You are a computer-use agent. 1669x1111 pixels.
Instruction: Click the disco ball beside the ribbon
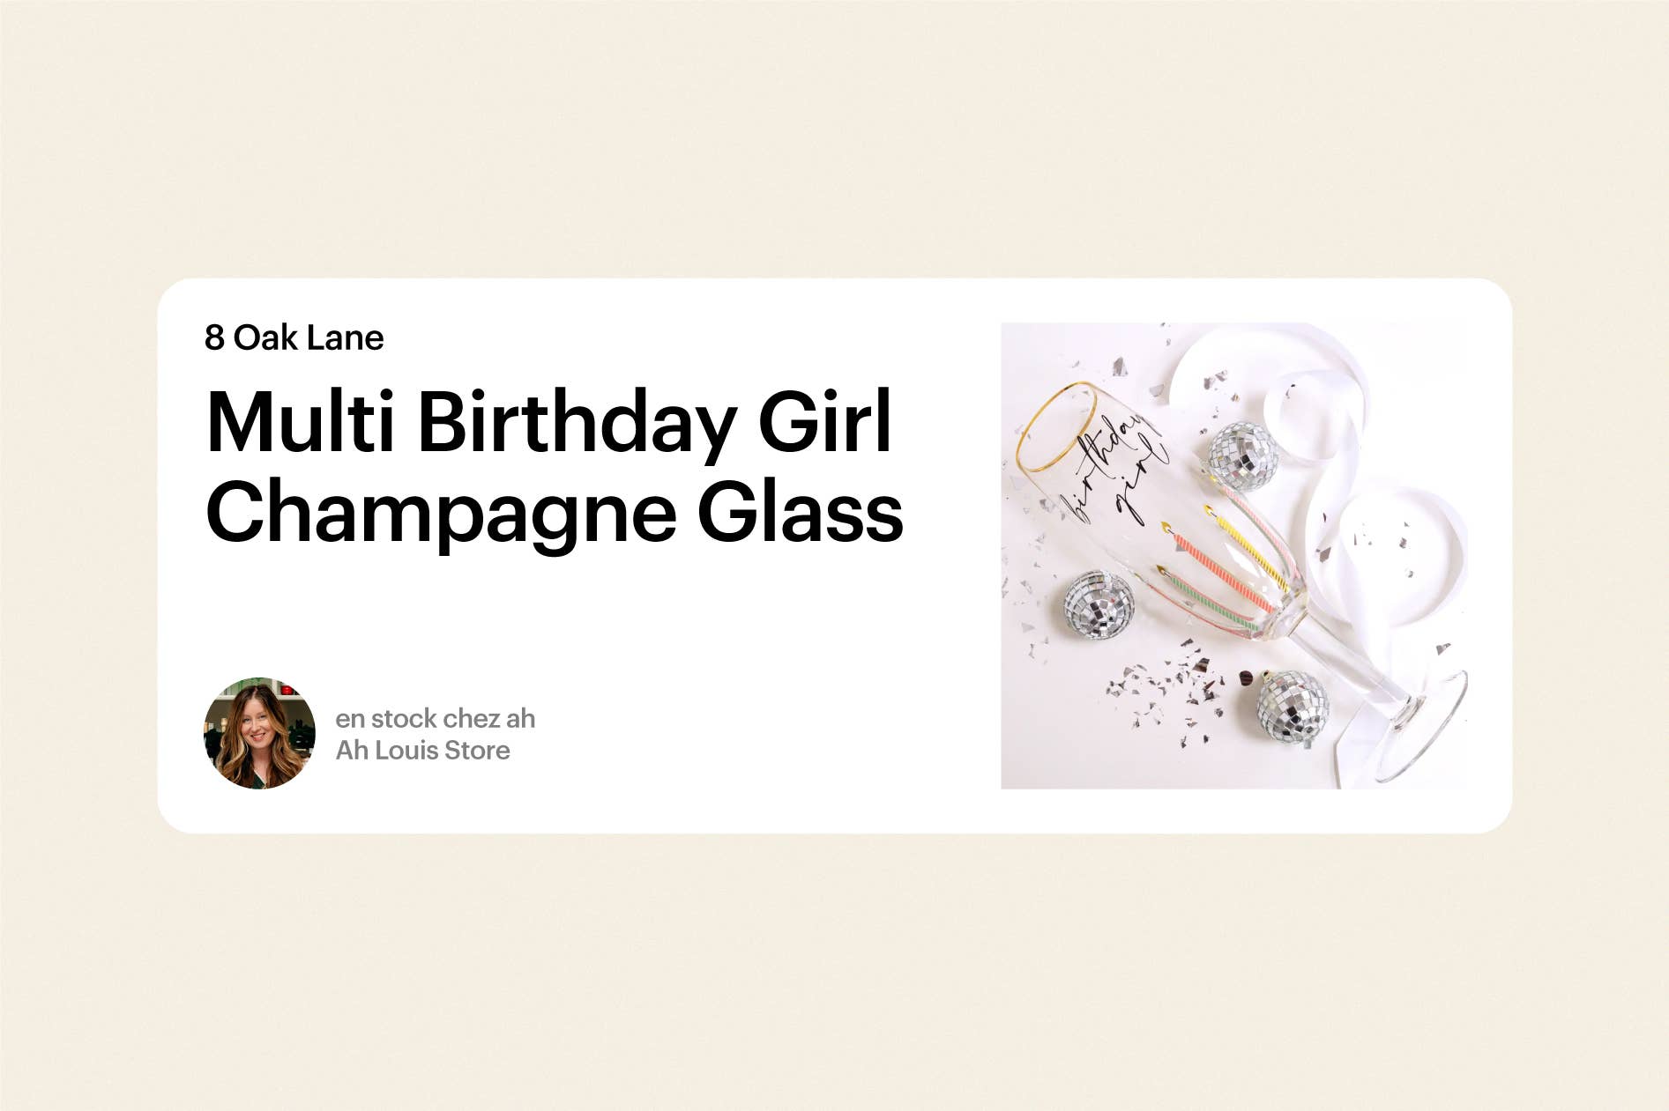tap(1241, 456)
